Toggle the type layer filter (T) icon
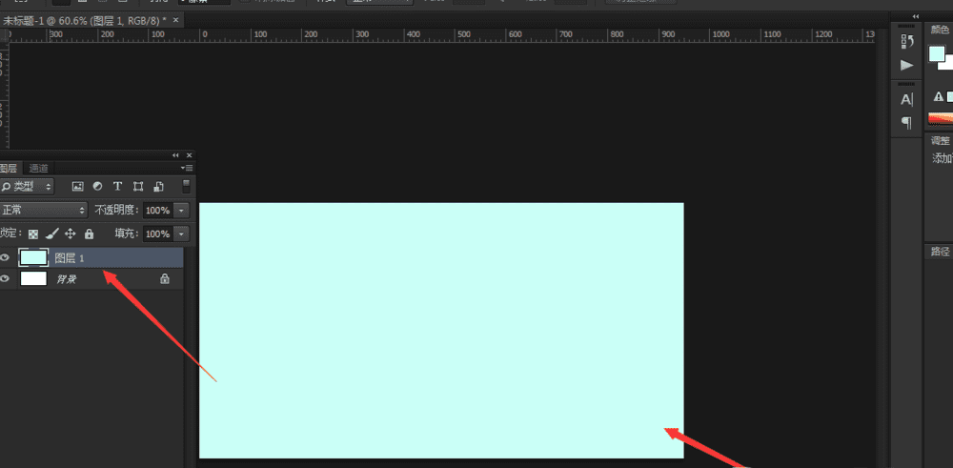The width and height of the screenshot is (953, 468). 118,186
